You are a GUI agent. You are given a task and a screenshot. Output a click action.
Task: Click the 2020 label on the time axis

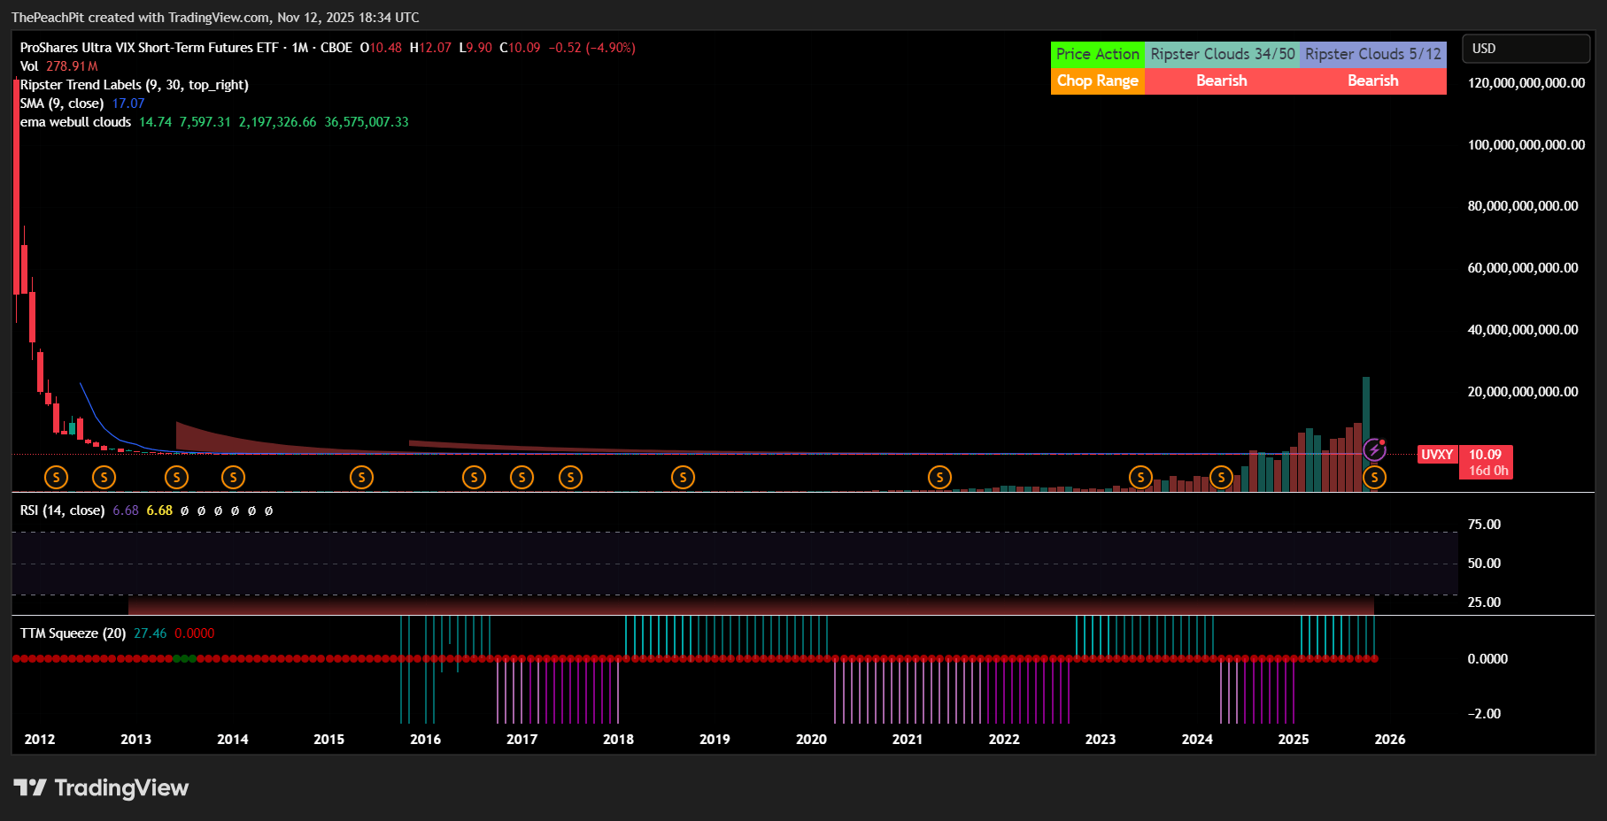click(811, 740)
